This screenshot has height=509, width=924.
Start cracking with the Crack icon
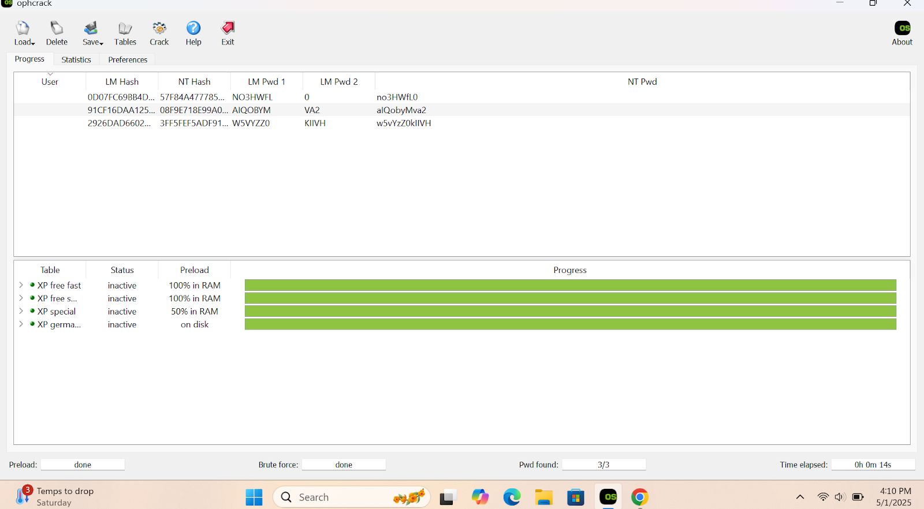(x=159, y=33)
